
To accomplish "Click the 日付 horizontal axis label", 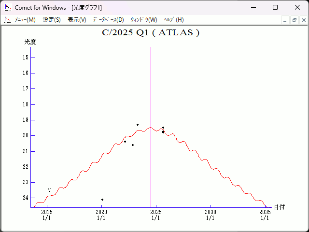I will point(279,207).
